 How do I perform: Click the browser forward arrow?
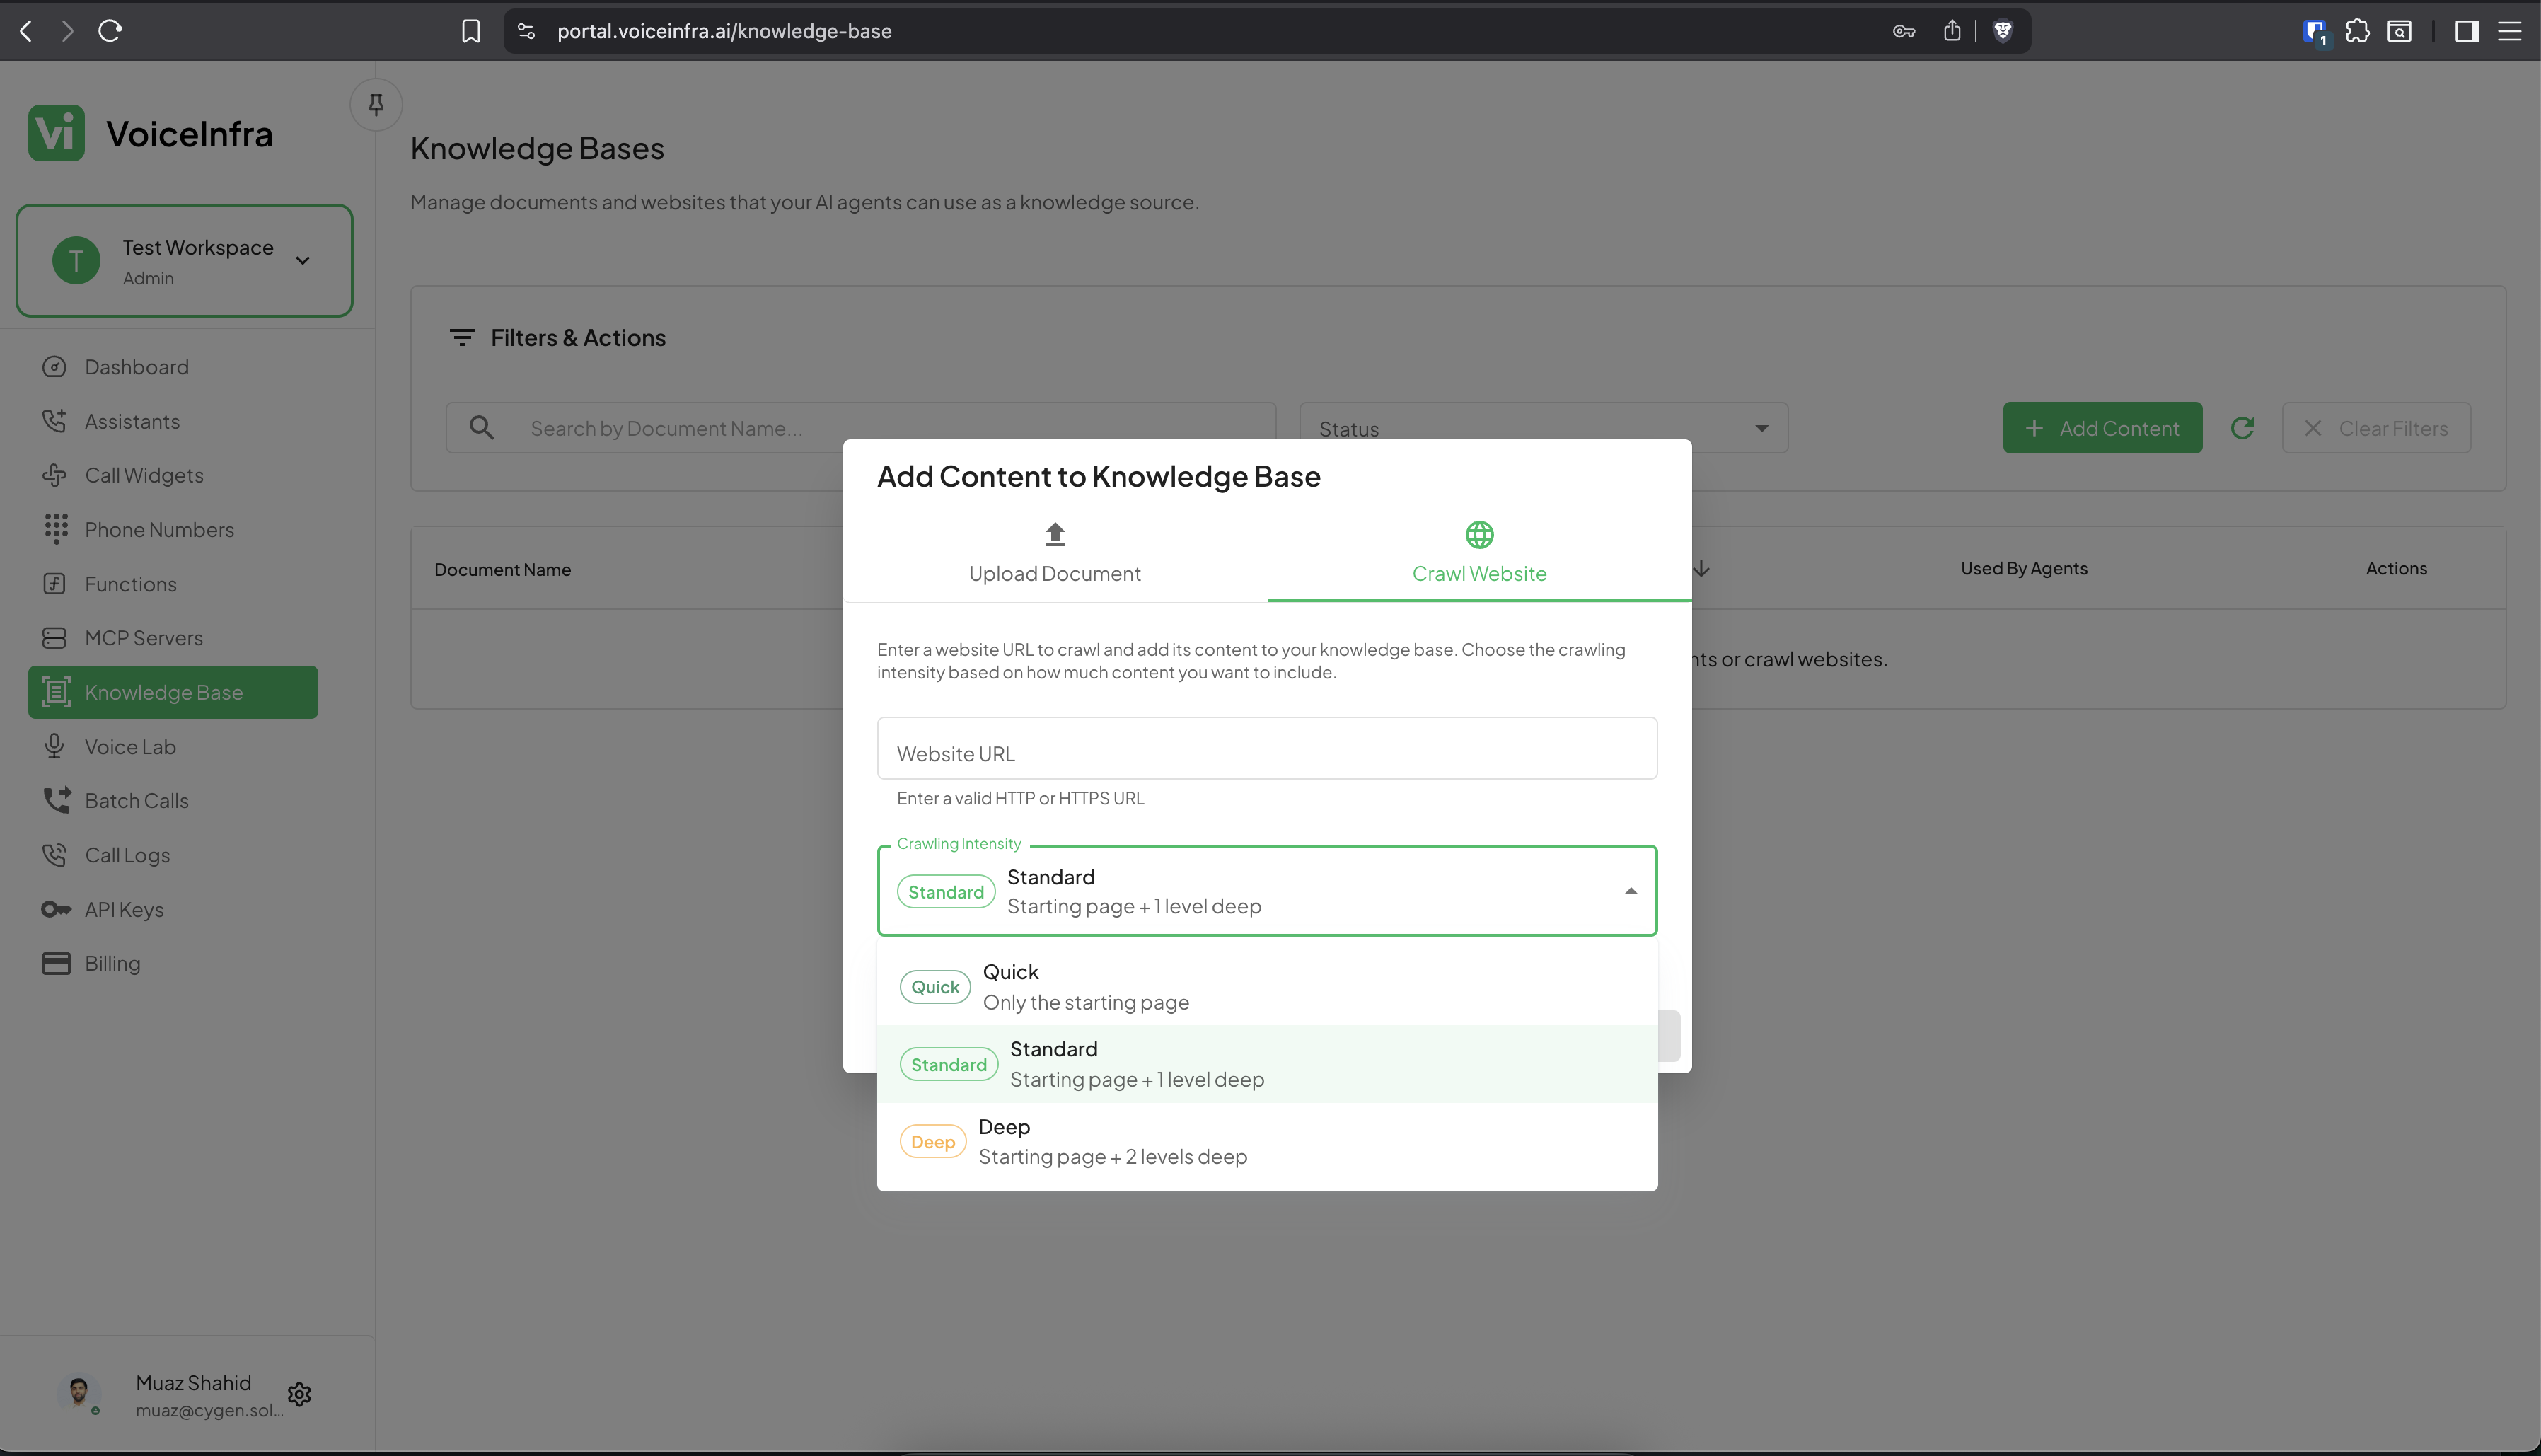pos(67,31)
